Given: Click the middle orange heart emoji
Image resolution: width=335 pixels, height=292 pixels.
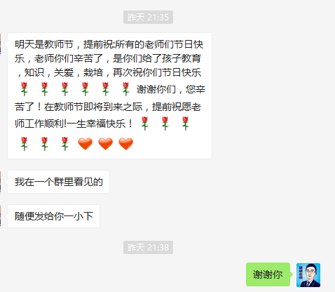Looking at the screenshot, I should pyautogui.click(x=106, y=144).
